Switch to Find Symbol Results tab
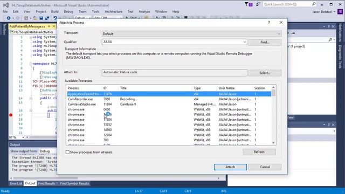 [x=74, y=183]
